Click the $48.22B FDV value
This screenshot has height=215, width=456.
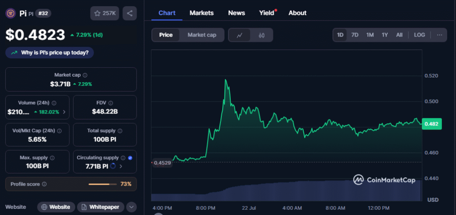click(105, 112)
